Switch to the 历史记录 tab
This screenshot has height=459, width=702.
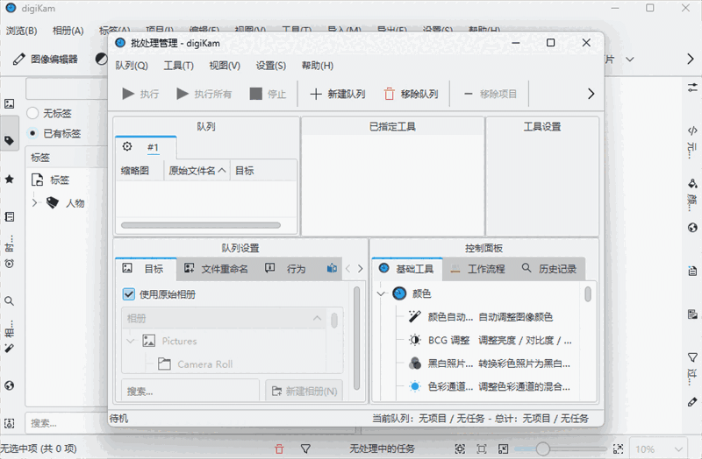(x=549, y=269)
